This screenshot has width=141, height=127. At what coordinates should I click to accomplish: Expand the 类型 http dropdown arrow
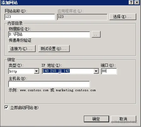coord(37,71)
